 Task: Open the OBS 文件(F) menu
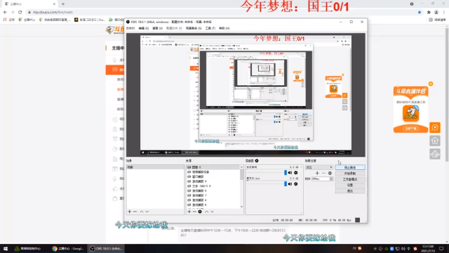coord(130,28)
